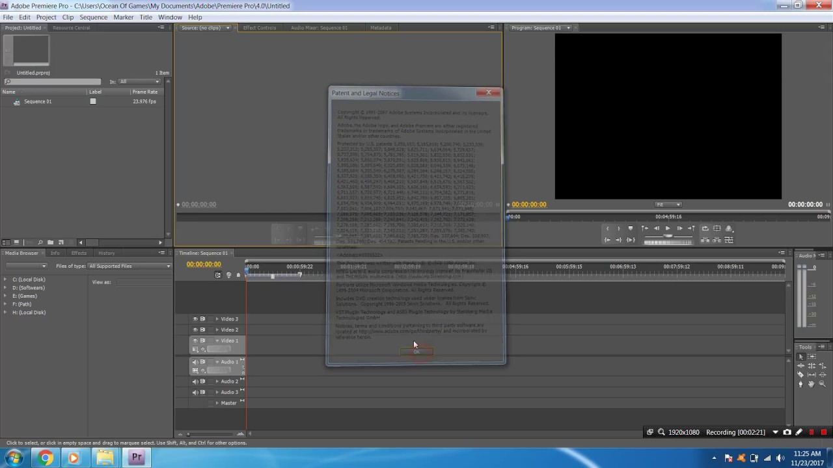
Task: Step back one frame in Program monitor
Action: 657,228
